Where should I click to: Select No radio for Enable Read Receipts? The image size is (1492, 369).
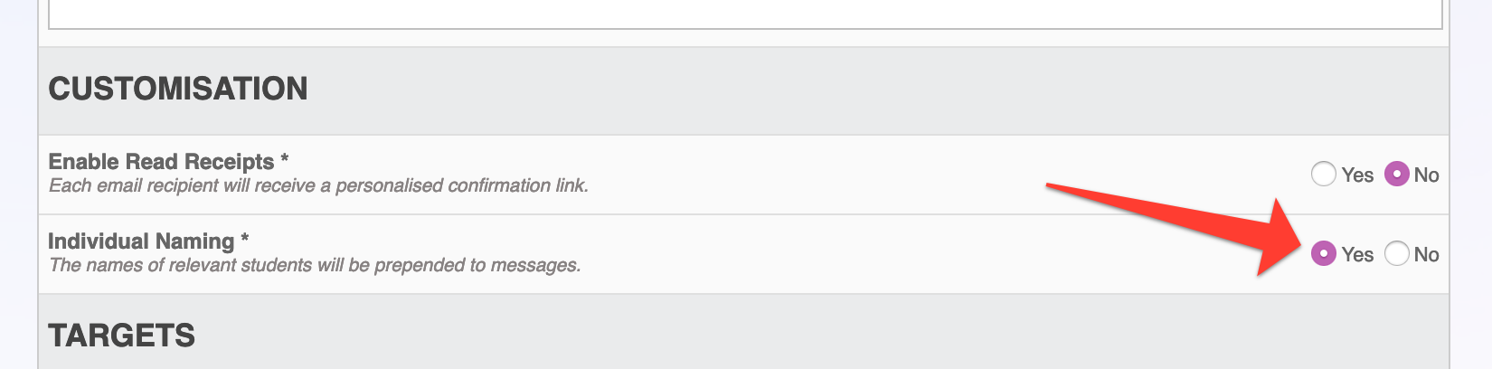(1397, 174)
